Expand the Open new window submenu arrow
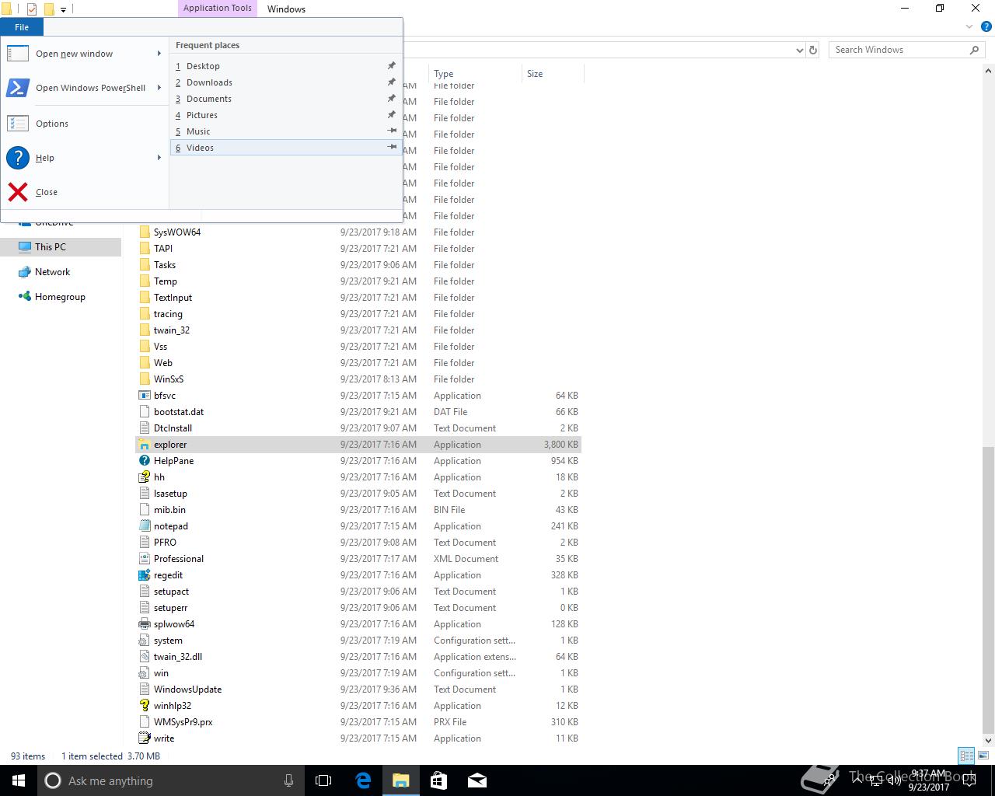 (159, 54)
